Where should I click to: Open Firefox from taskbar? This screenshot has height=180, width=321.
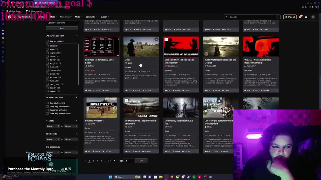(172, 177)
